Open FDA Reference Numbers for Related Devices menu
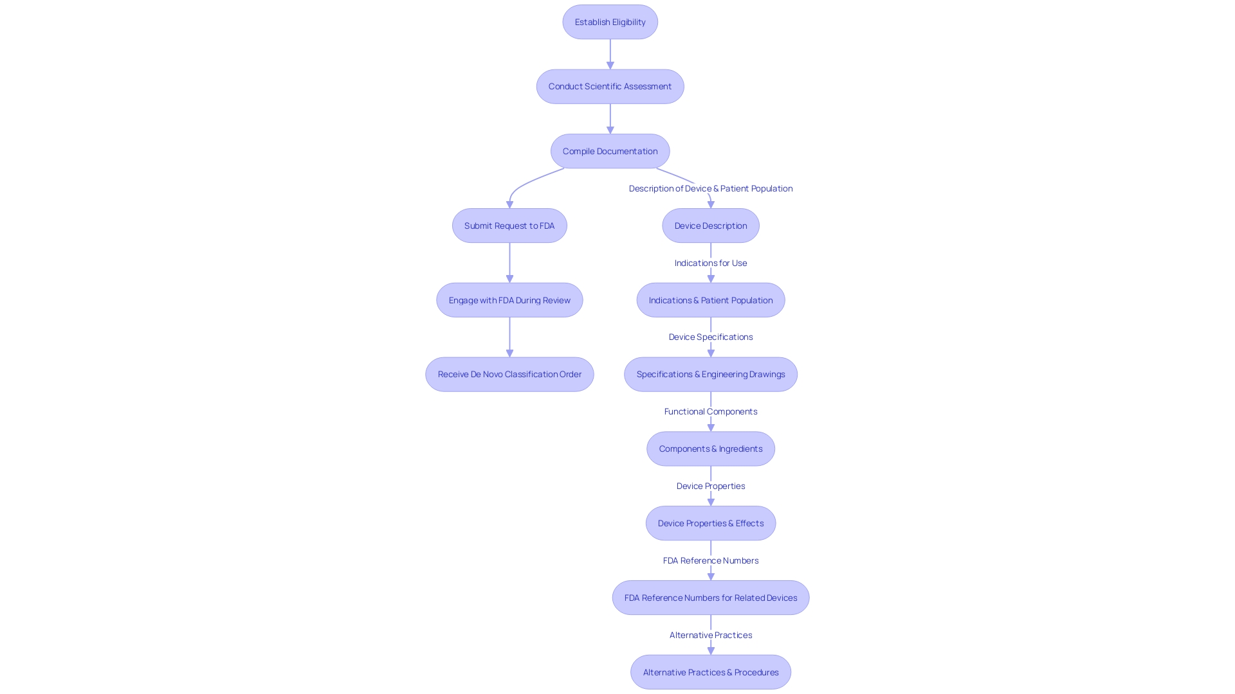 pos(711,598)
